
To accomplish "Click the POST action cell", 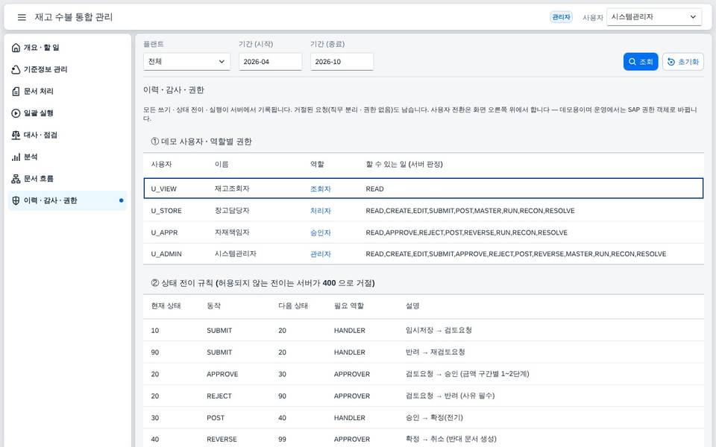I will click(x=216, y=418).
